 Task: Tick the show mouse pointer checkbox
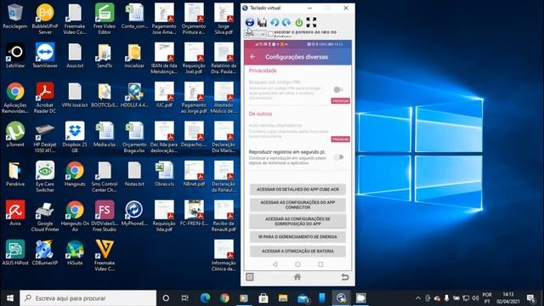click(x=270, y=34)
